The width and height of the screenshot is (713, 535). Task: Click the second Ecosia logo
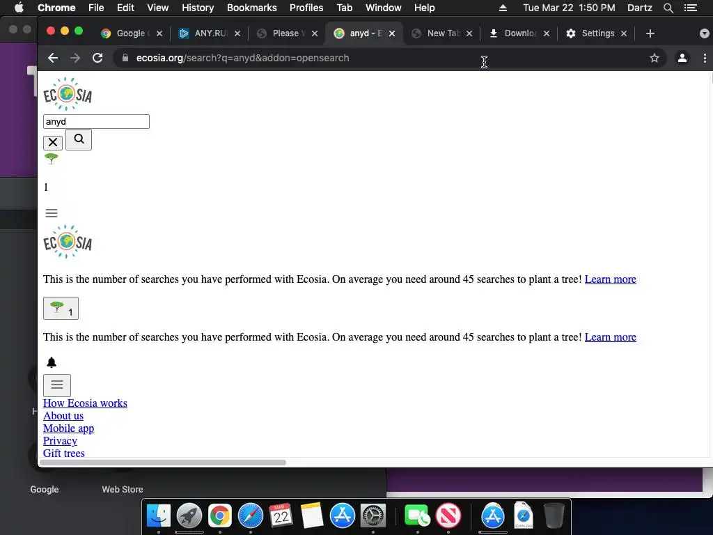click(x=68, y=242)
